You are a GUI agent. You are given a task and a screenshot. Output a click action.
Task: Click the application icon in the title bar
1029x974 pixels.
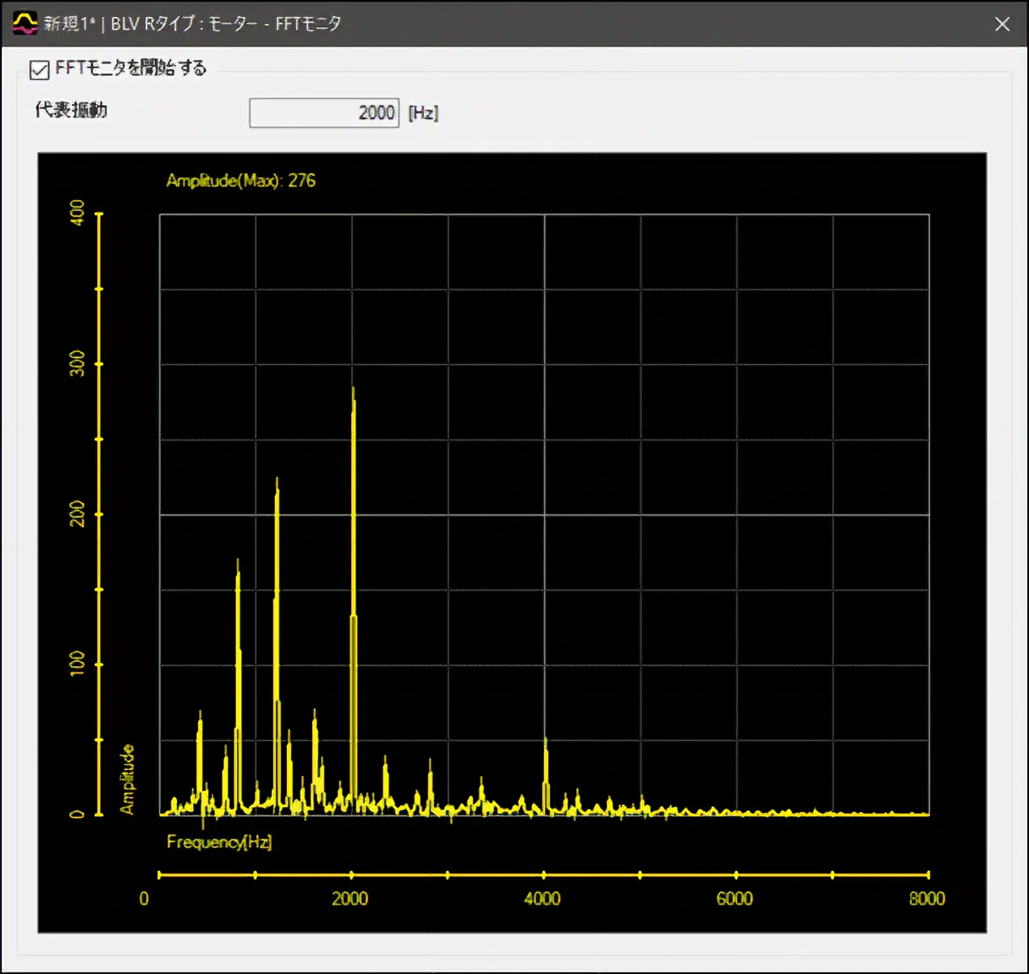(x=25, y=23)
